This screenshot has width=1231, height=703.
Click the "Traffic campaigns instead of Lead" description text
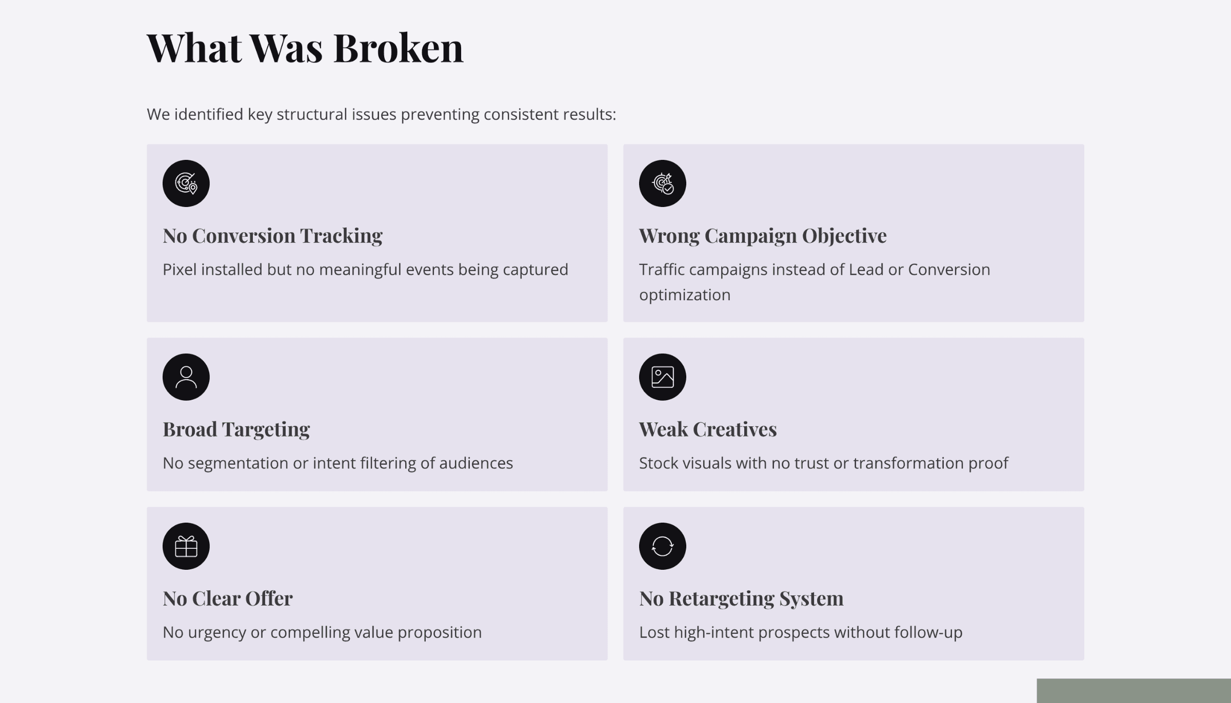pyautogui.click(x=814, y=270)
